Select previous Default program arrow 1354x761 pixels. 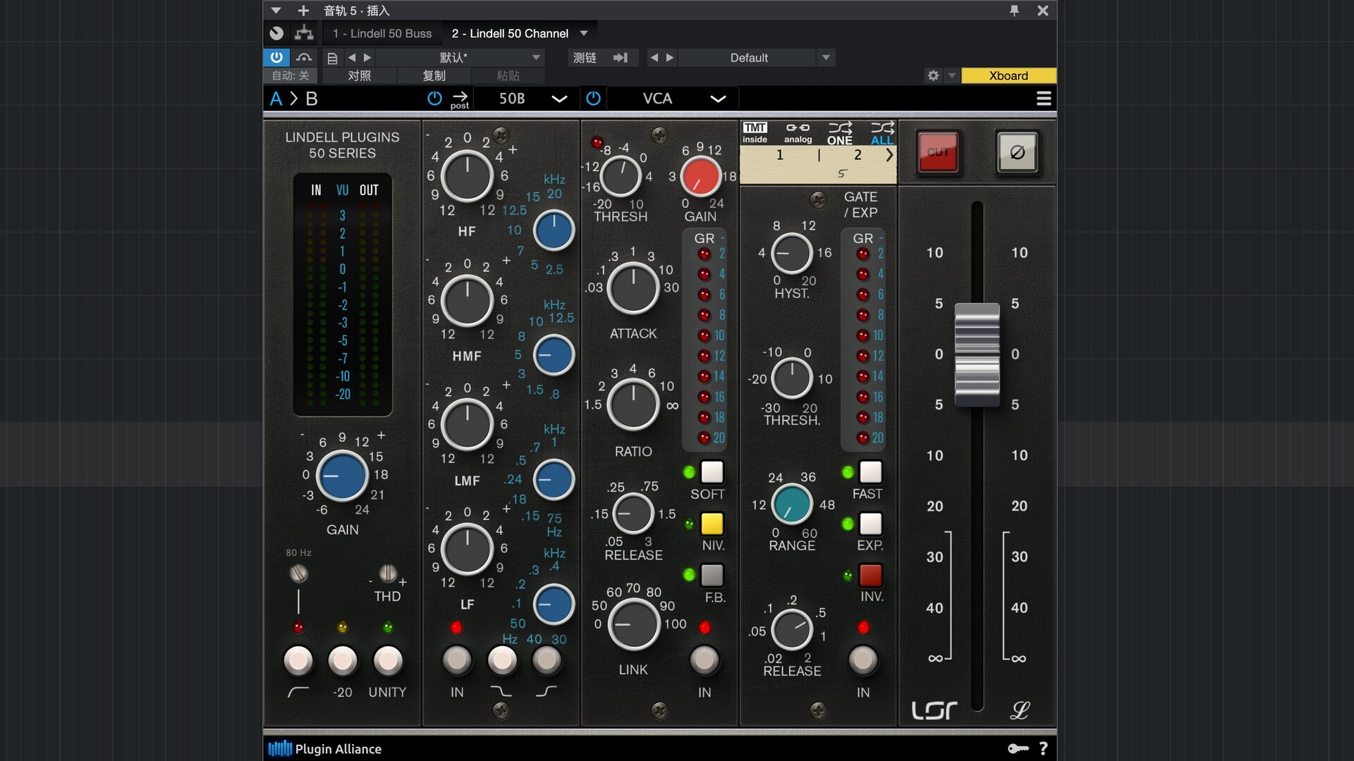point(654,58)
